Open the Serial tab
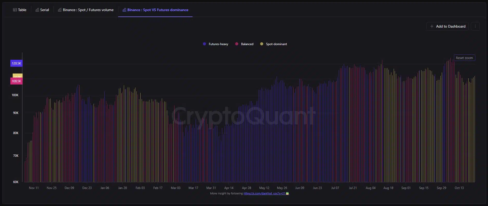 coord(42,10)
